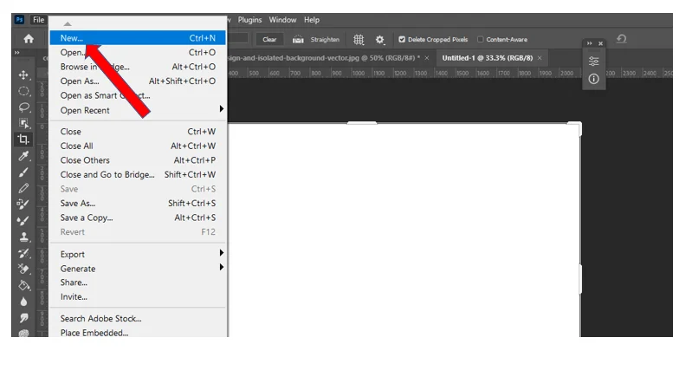
Task: Select the History Brush tool
Action: coord(23,253)
